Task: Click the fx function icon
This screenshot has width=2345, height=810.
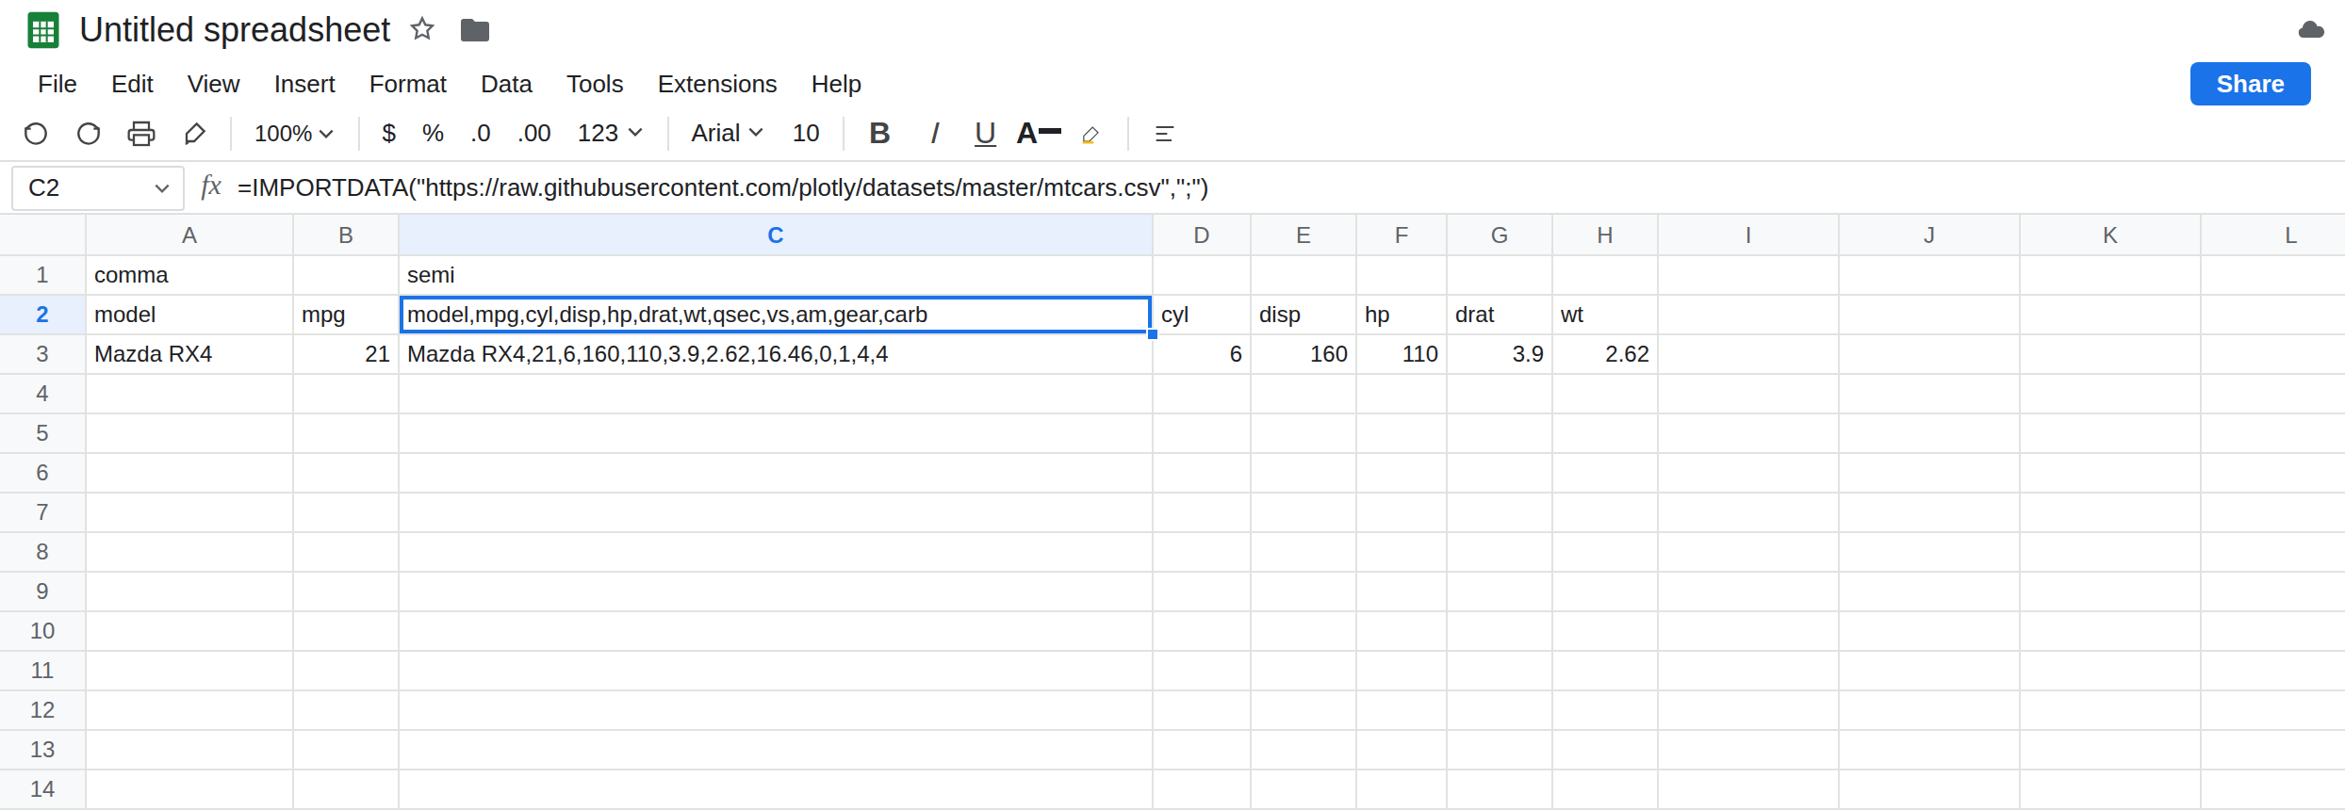Action: 211,186
